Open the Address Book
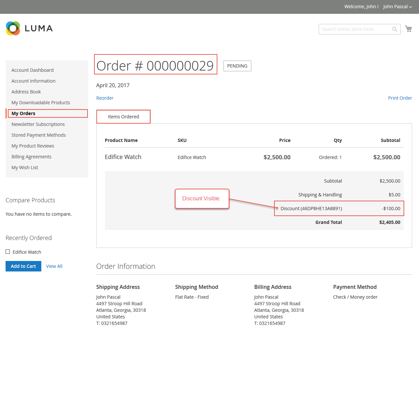This screenshot has height=419, width=419. pyautogui.click(x=26, y=92)
